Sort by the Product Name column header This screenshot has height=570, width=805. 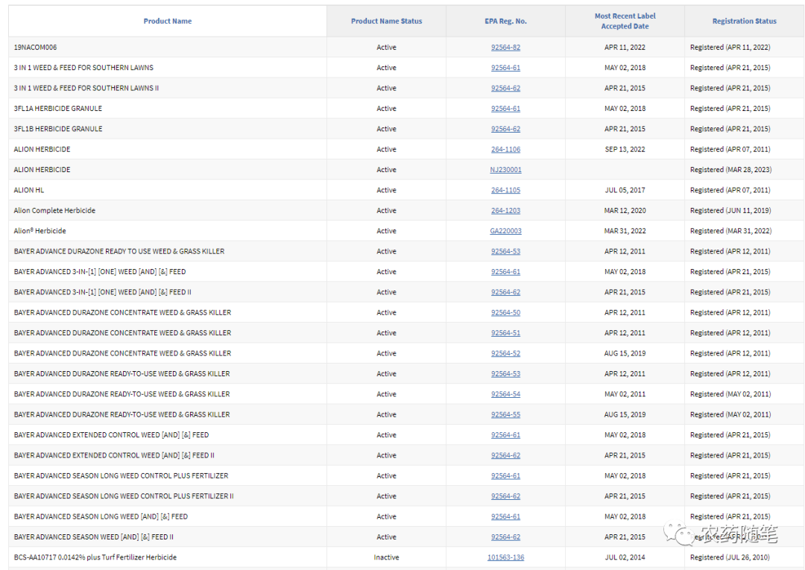(x=168, y=21)
